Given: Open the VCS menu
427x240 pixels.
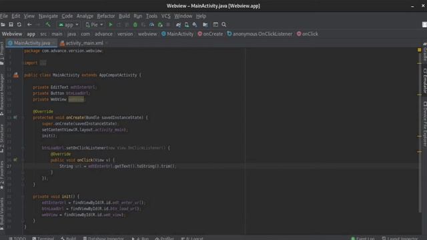Looking at the screenshot, I should point(166,16).
